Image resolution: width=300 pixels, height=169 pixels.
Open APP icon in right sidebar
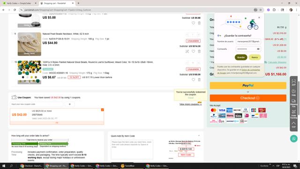pyautogui.click(x=294, y=82)
